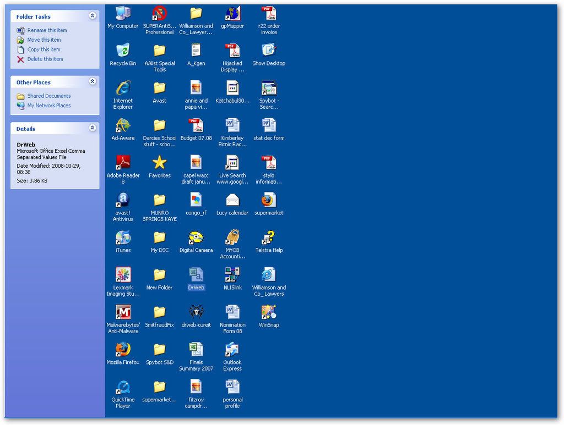Select the DrWeb CSV file icon
564x425 pixels.
pos(196,274)
